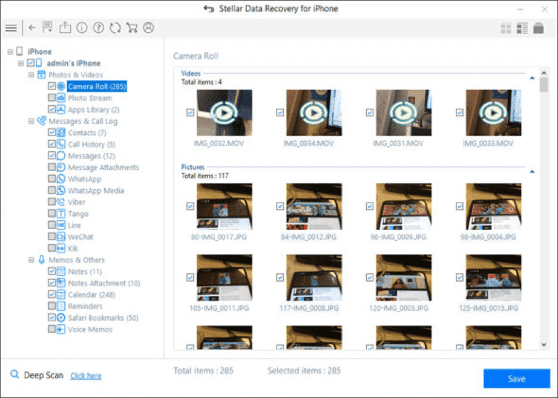Viewport: 558px width, 398px height.
Task: Click the refresh/rescan icon
Action: (x=115, y=28)
